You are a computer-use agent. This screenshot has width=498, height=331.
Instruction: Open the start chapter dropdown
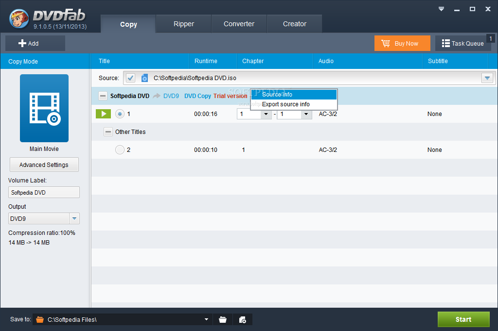pos(266,114)
